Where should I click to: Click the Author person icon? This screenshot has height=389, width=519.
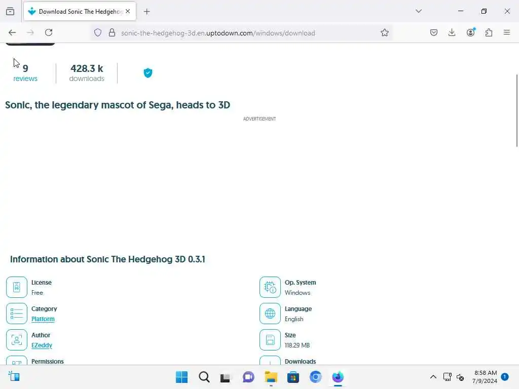[17, 340]
